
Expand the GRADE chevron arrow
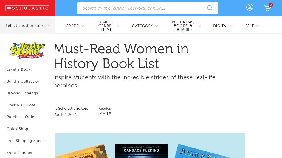coord(82,26)
